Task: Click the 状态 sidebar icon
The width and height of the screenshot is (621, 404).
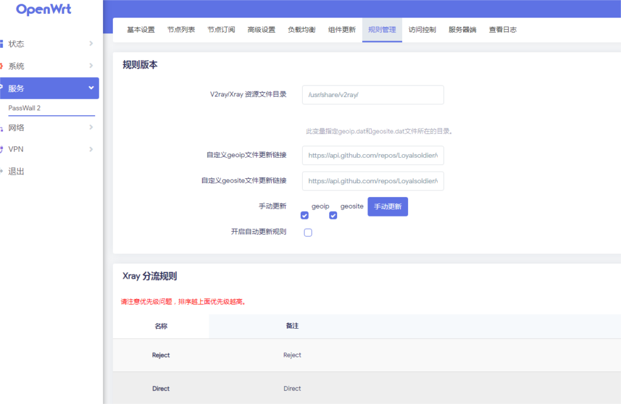Action: (x=2, y=44)
